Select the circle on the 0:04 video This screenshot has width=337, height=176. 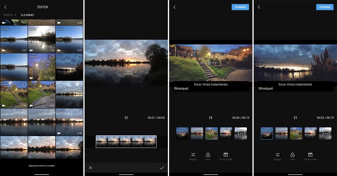(x=52, y=57)
